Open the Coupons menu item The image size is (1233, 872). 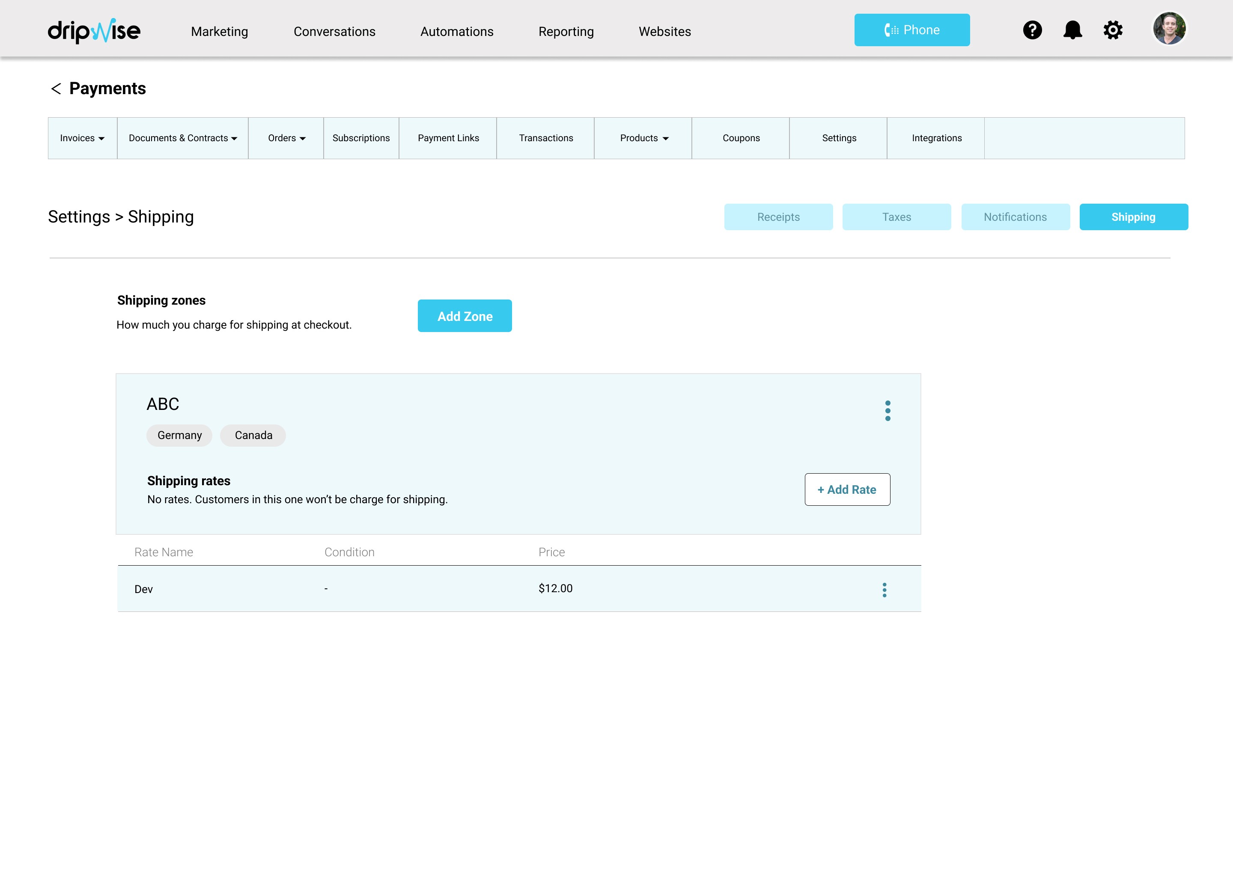[x=741, y=138]
